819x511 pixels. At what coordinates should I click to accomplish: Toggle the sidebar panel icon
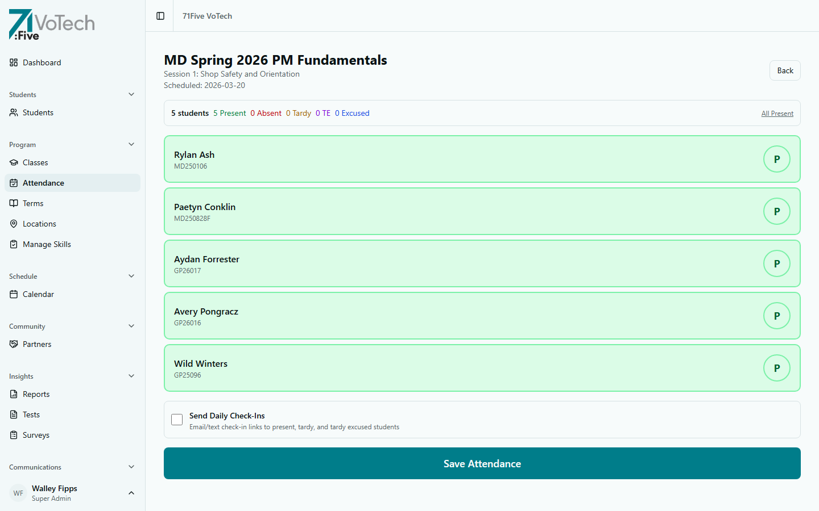160,16
